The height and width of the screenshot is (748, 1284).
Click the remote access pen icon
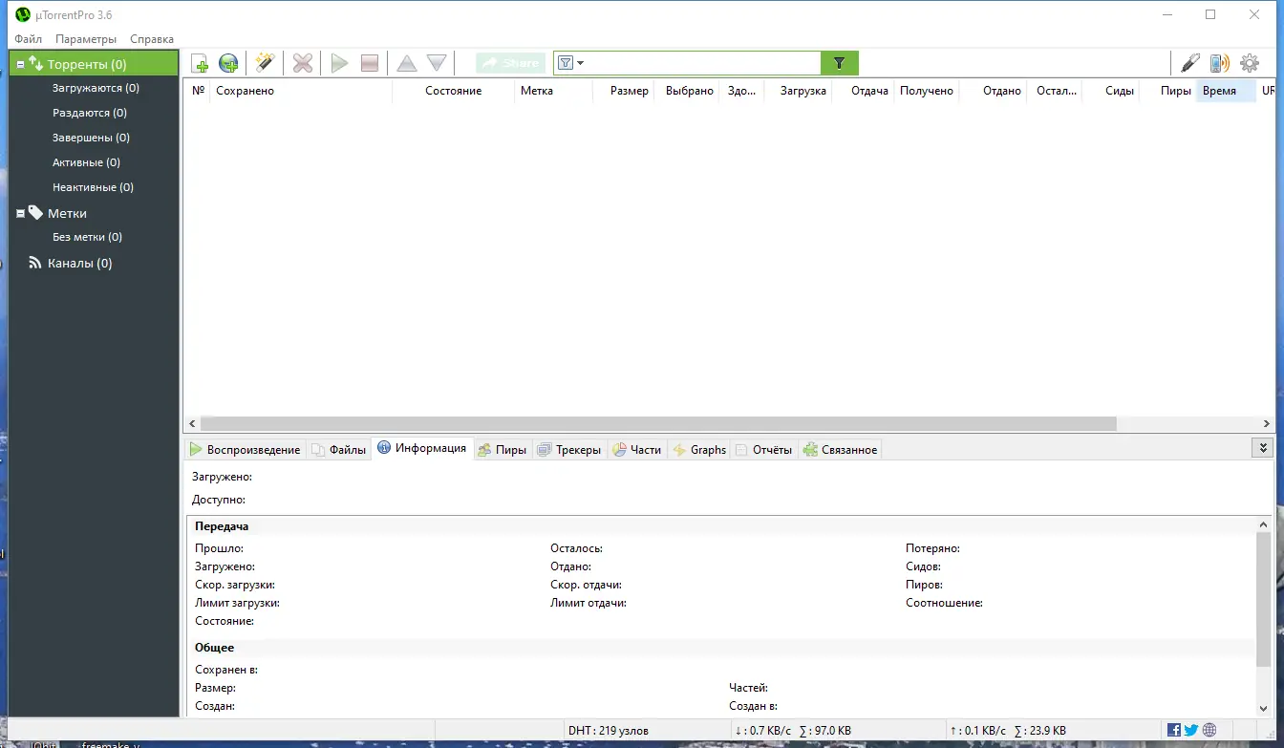(1190, 62)
